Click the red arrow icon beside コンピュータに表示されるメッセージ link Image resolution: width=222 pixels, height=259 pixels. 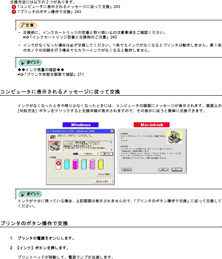(x=14, y=7)
